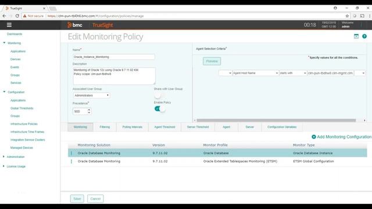Open action menu for Oracle Database Instance row
The width and height of the screenshot is (372, 209).
(71, 153)
